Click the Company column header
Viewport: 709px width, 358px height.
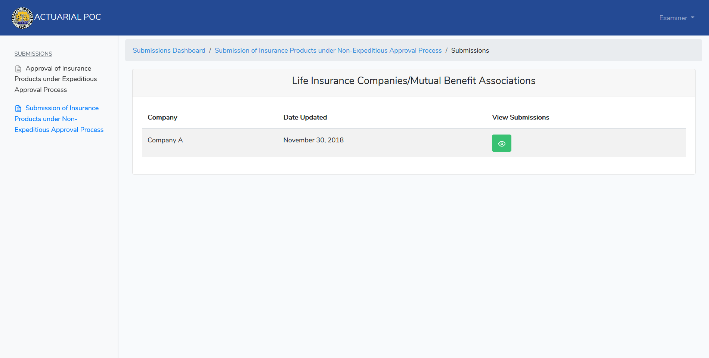coord(162,117)
